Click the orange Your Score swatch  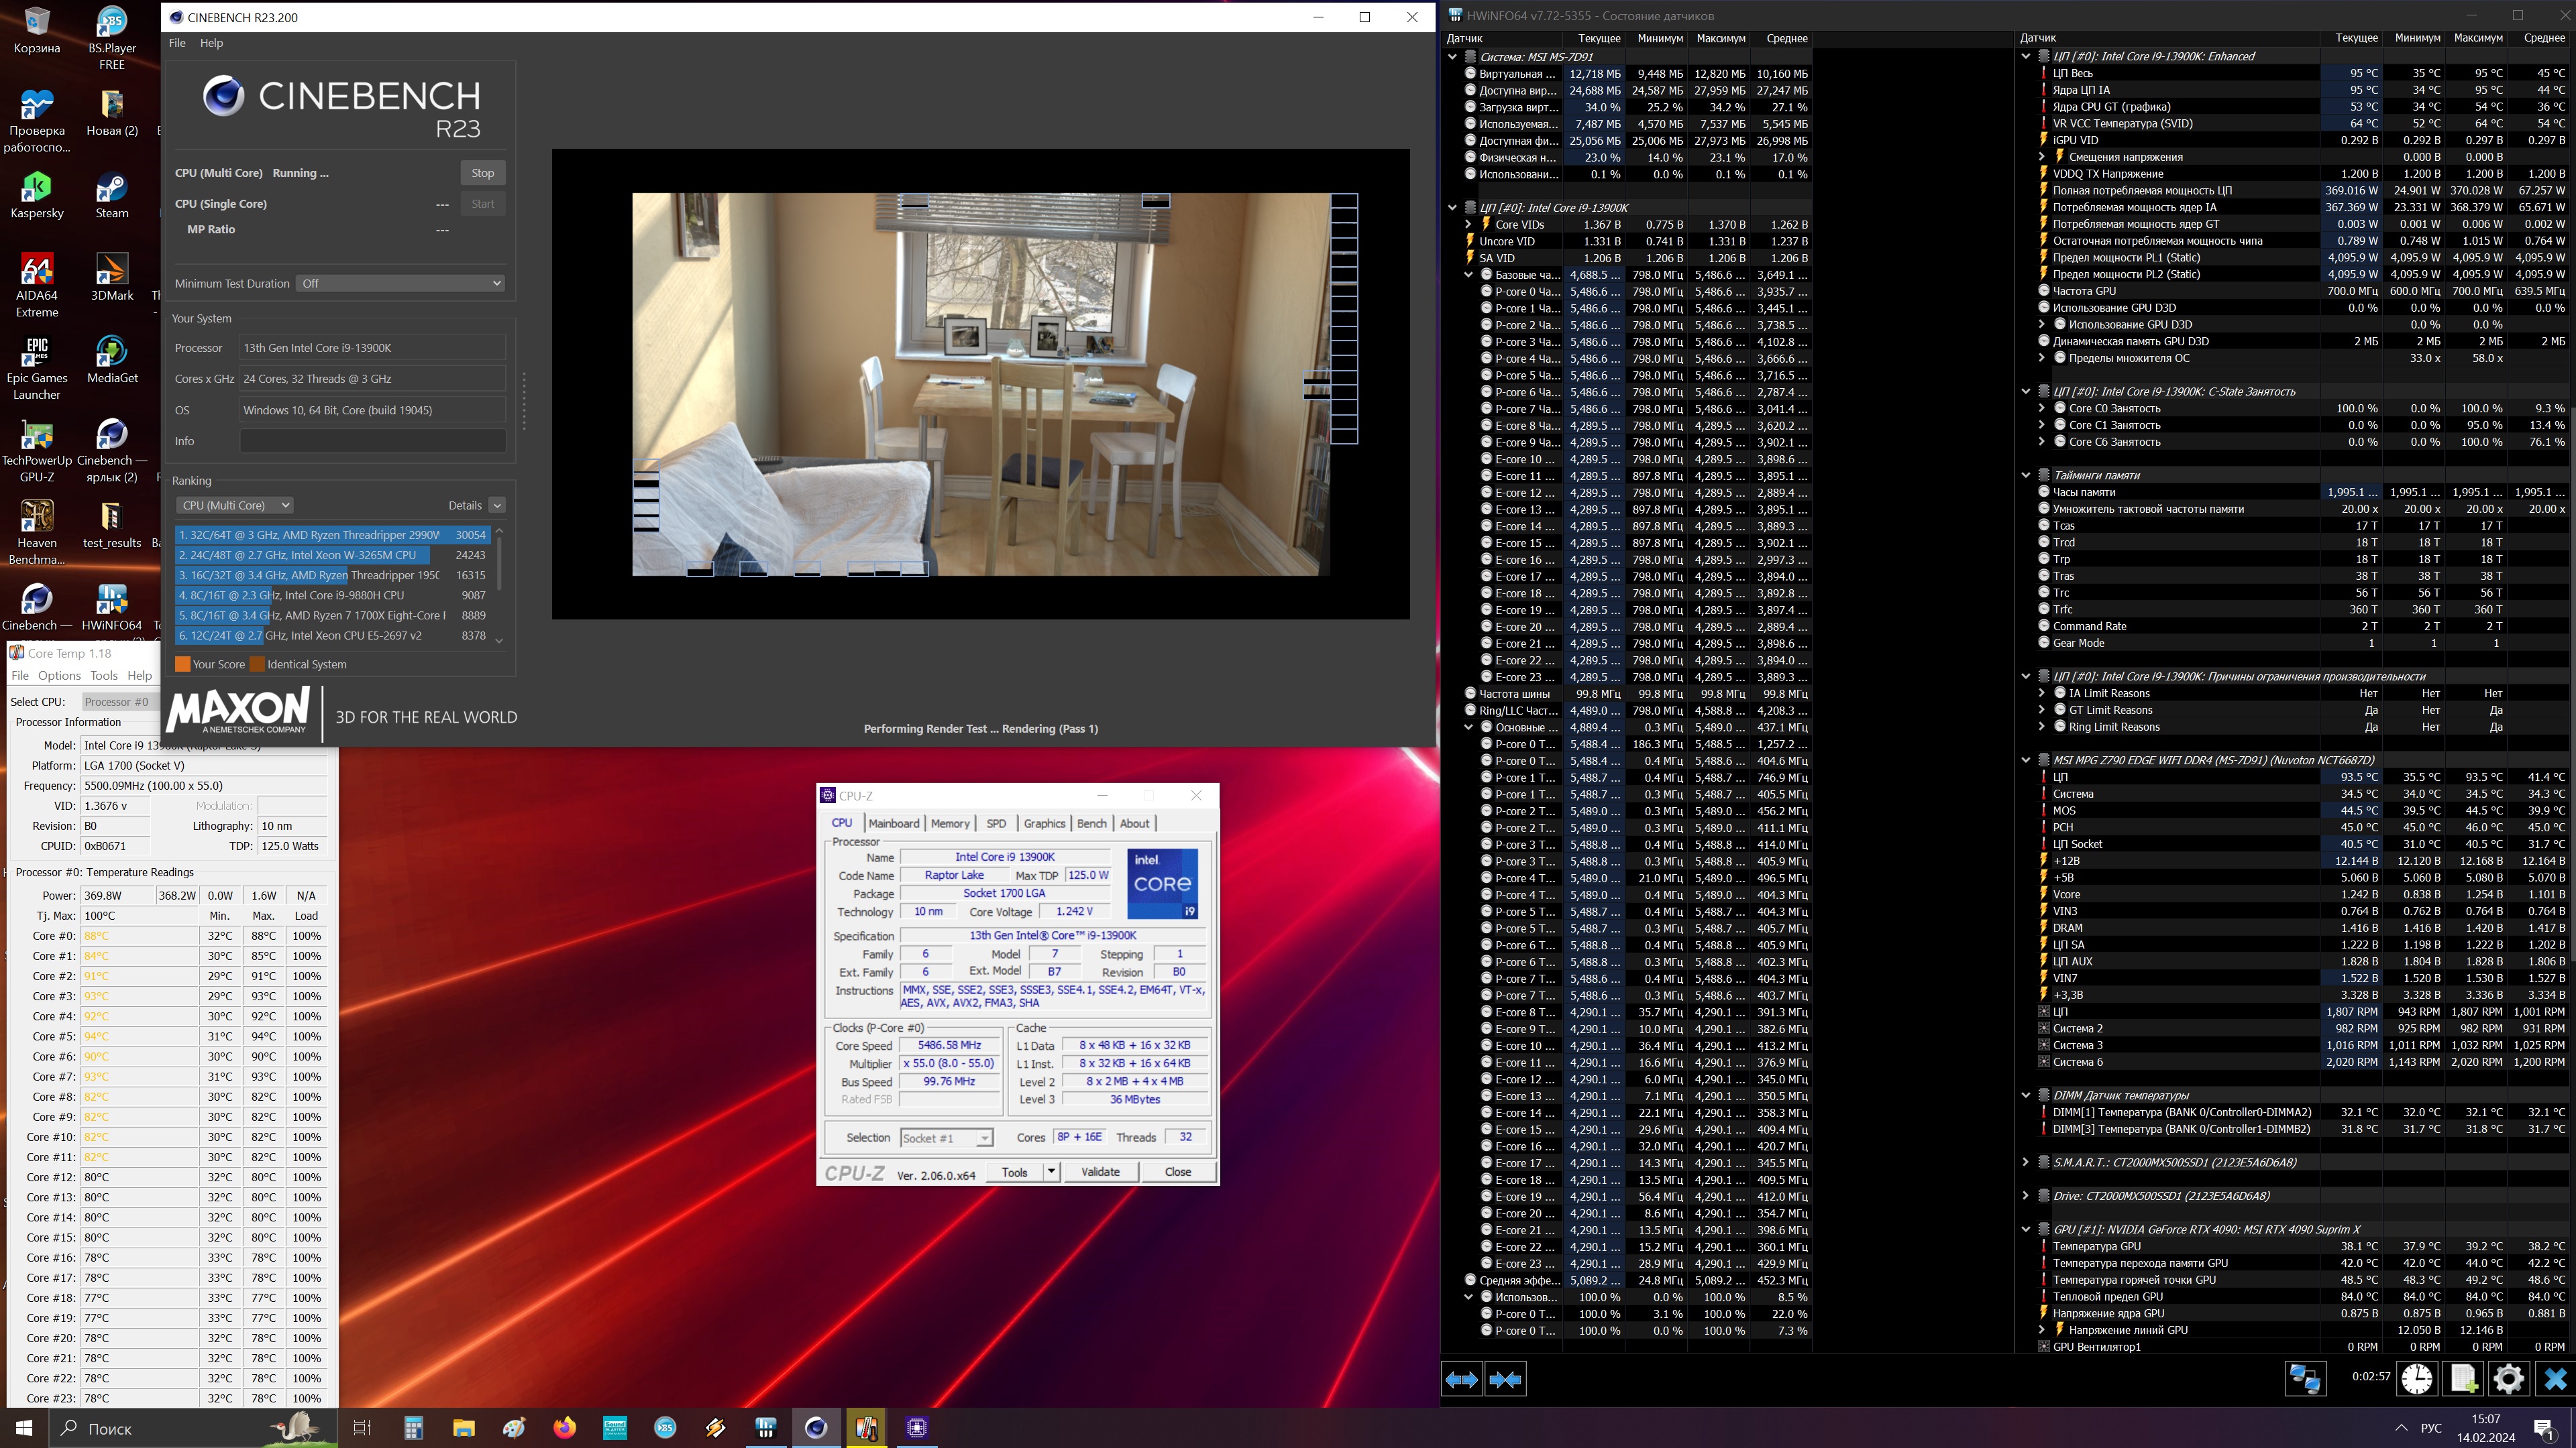[182, 664]
